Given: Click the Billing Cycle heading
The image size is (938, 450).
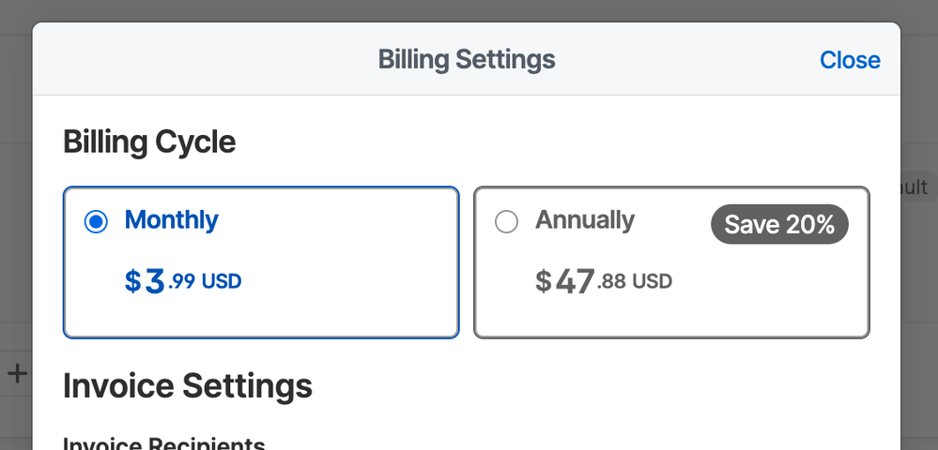Looking at the screenshot, I should tap(149, 142).
